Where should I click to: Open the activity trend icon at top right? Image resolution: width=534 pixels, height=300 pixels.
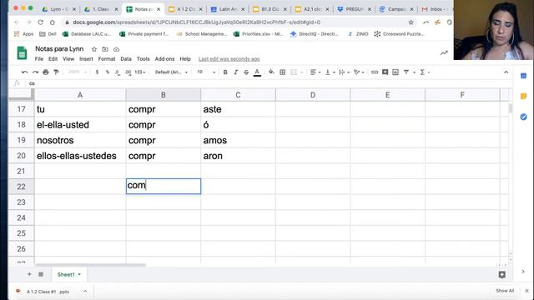(444, 52)
